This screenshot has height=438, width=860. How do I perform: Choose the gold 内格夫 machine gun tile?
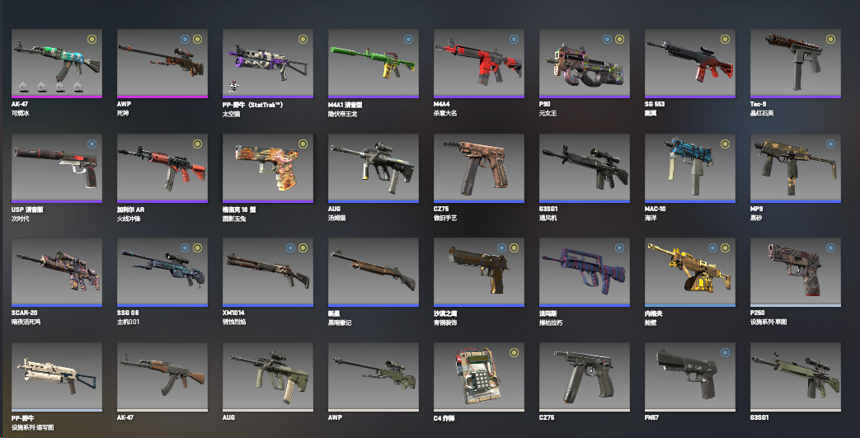(x=690, y=272)
